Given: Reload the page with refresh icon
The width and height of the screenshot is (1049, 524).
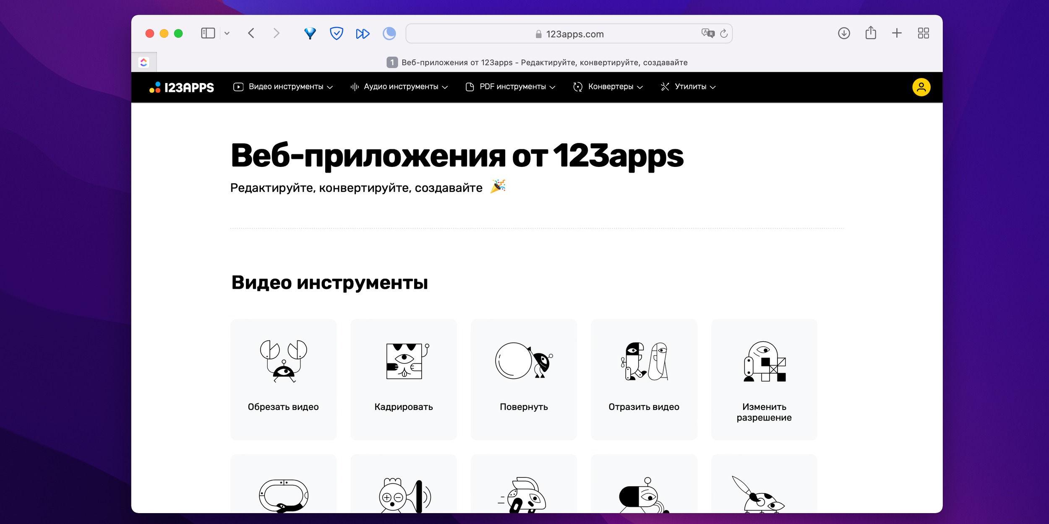Looking at the screenshot, I should [x=724, y=34].
